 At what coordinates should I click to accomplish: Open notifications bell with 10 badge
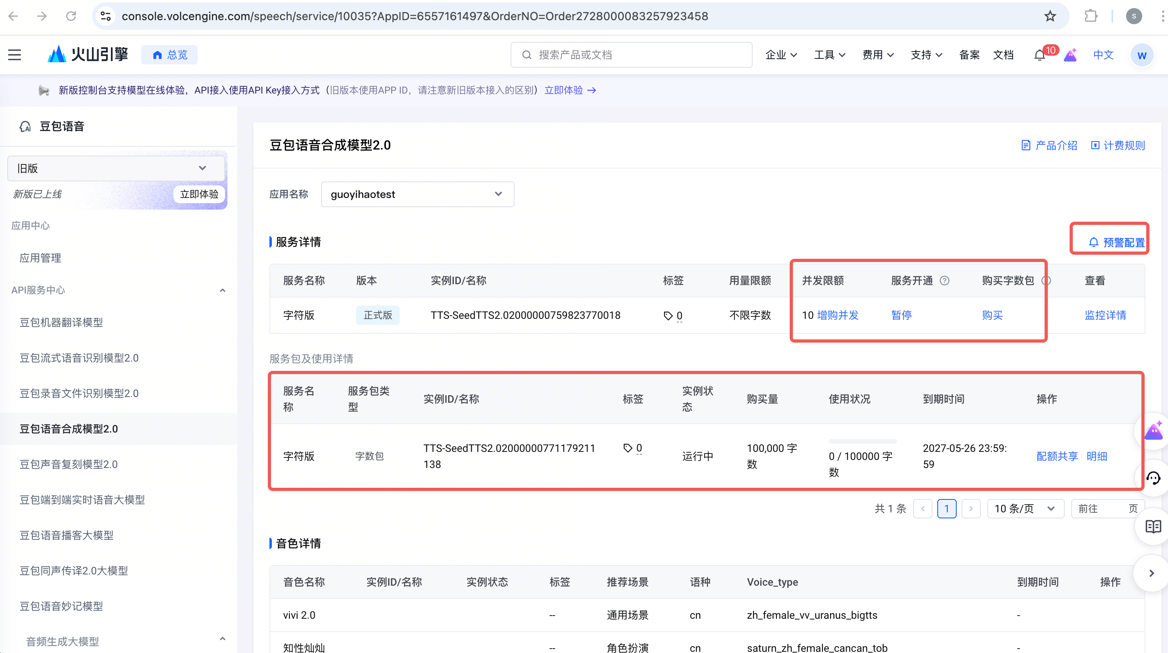pyautogui.click(x=1039, y=55)
